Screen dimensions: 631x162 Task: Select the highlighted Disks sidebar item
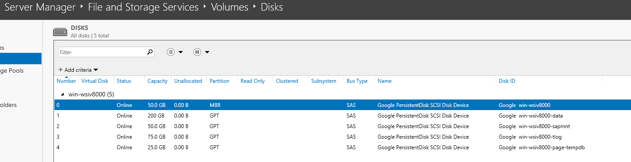[x=21, y=59]
